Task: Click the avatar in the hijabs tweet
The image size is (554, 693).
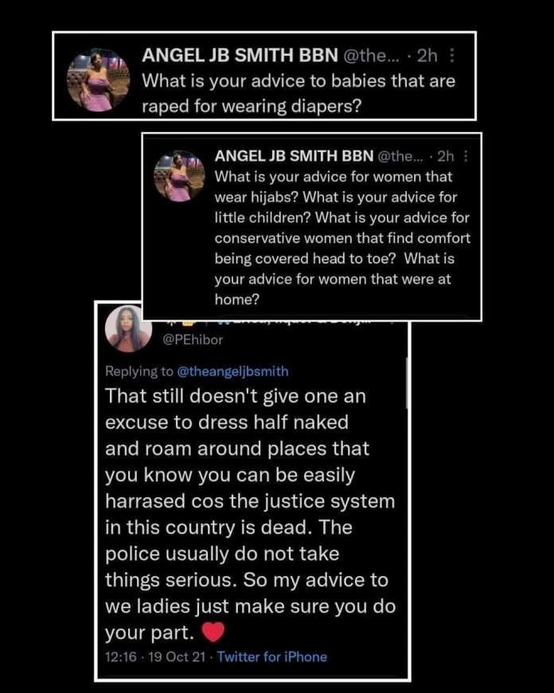Action: coord(179,176)
